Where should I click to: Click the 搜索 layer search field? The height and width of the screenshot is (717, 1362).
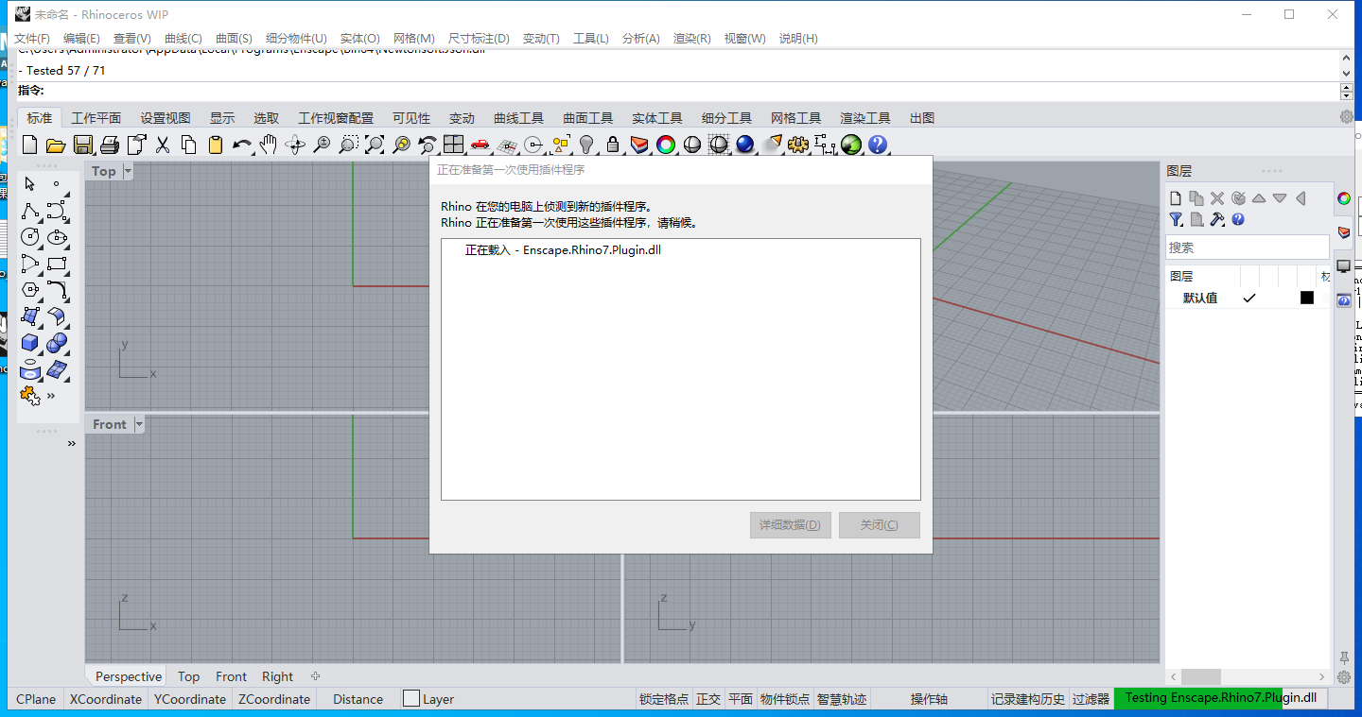[1247, 248]
